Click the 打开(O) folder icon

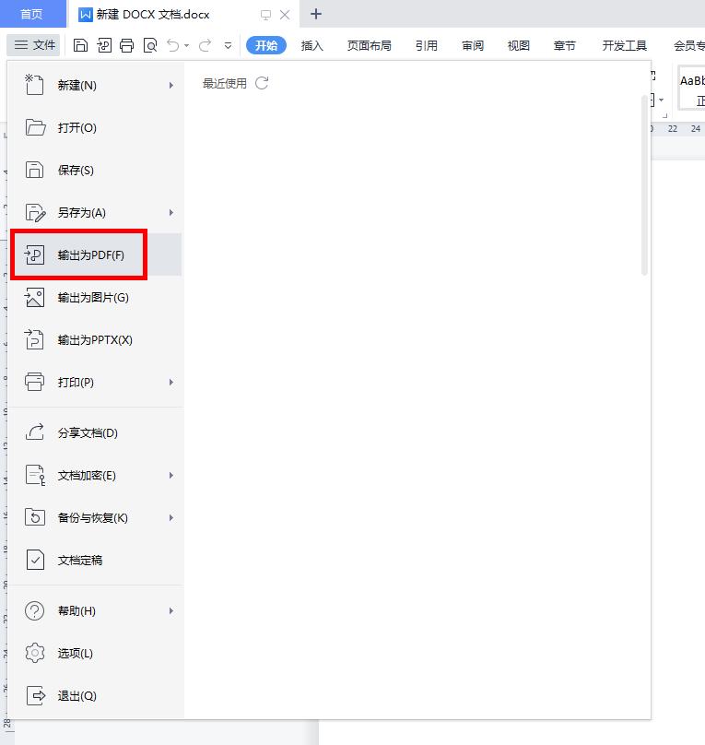pyautogui.click(x=35, y=127)
